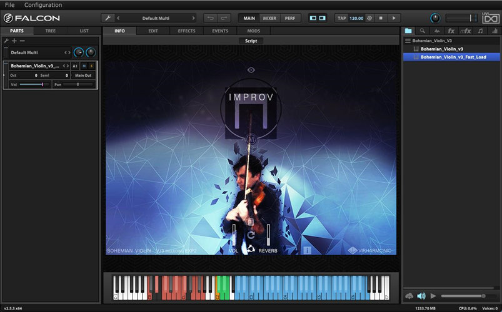Screen dimensions: 502x312
Task: Click the info icon on instrument interface
Action: (307, 250)
